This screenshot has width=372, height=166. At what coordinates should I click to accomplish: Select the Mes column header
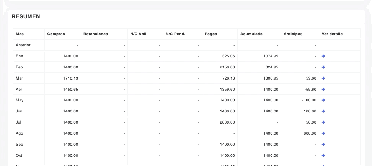20,34
